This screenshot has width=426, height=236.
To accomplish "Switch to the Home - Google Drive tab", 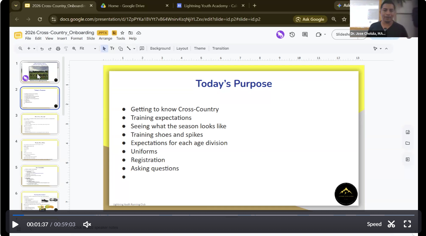I will [134, 6].
